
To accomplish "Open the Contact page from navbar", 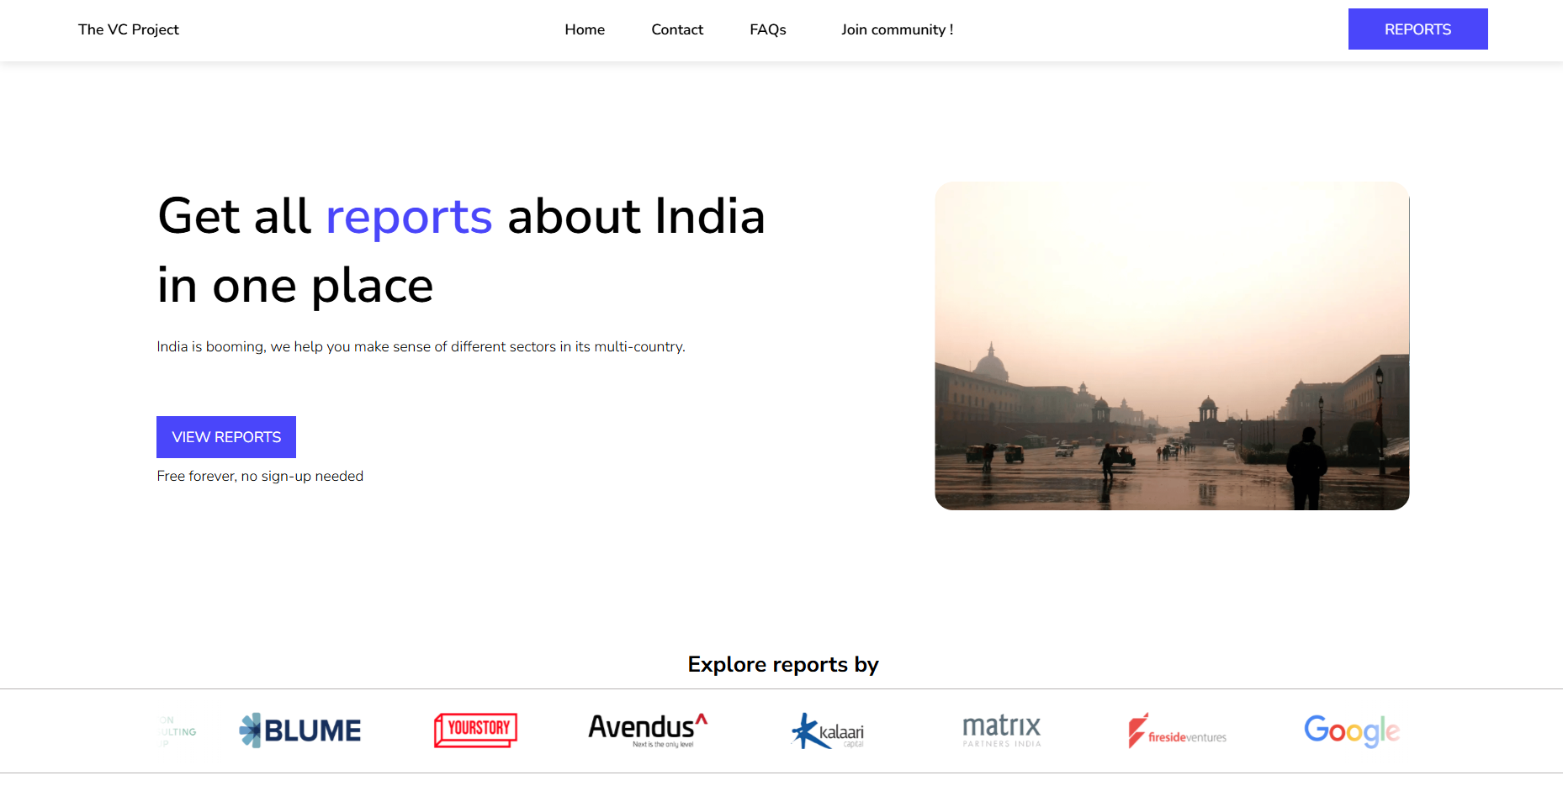I will 677,29.
